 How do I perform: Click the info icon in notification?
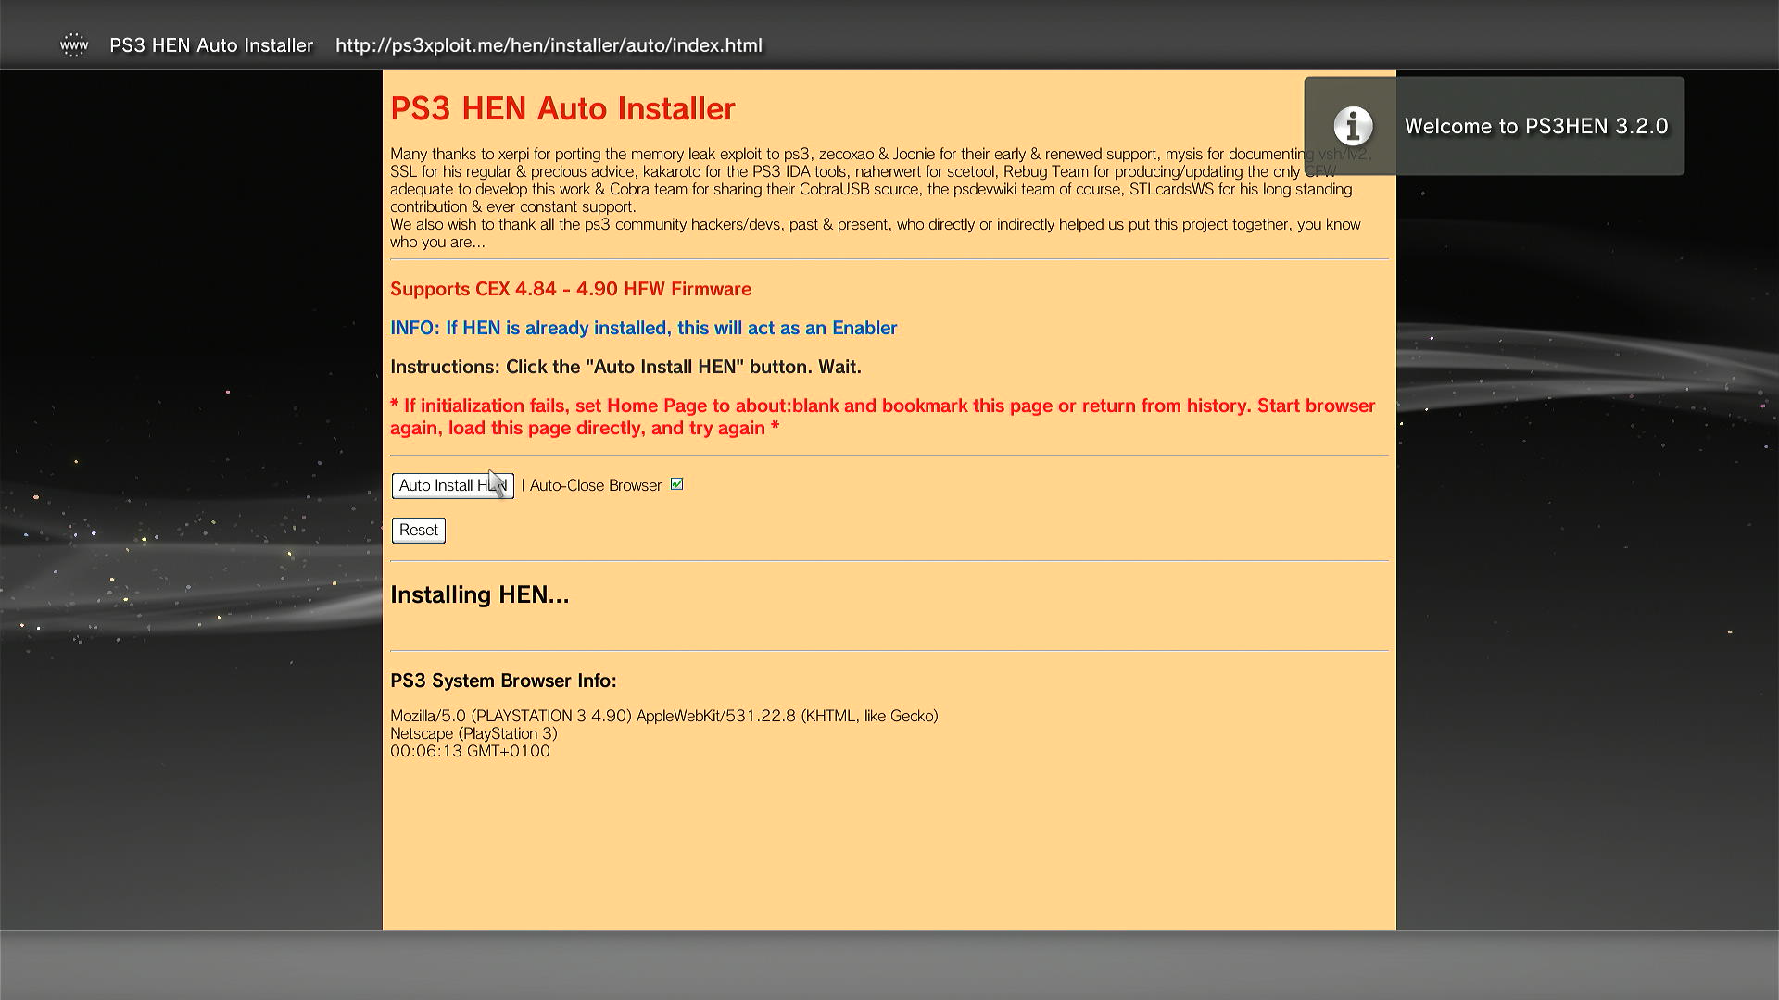1353,126
